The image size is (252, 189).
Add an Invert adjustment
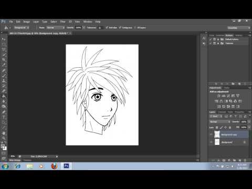click(219, 107)
